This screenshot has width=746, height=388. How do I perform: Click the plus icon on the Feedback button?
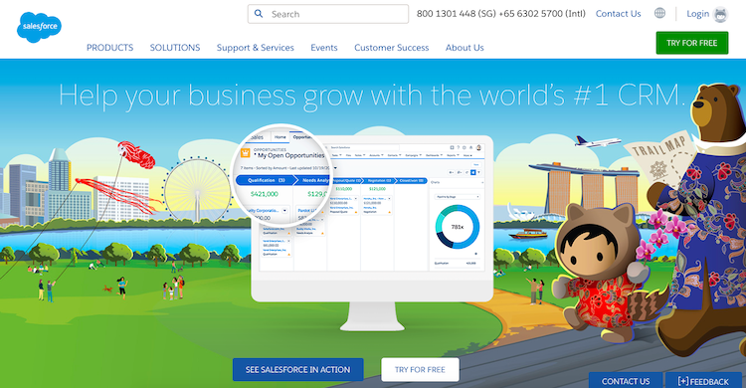(682, 381)
